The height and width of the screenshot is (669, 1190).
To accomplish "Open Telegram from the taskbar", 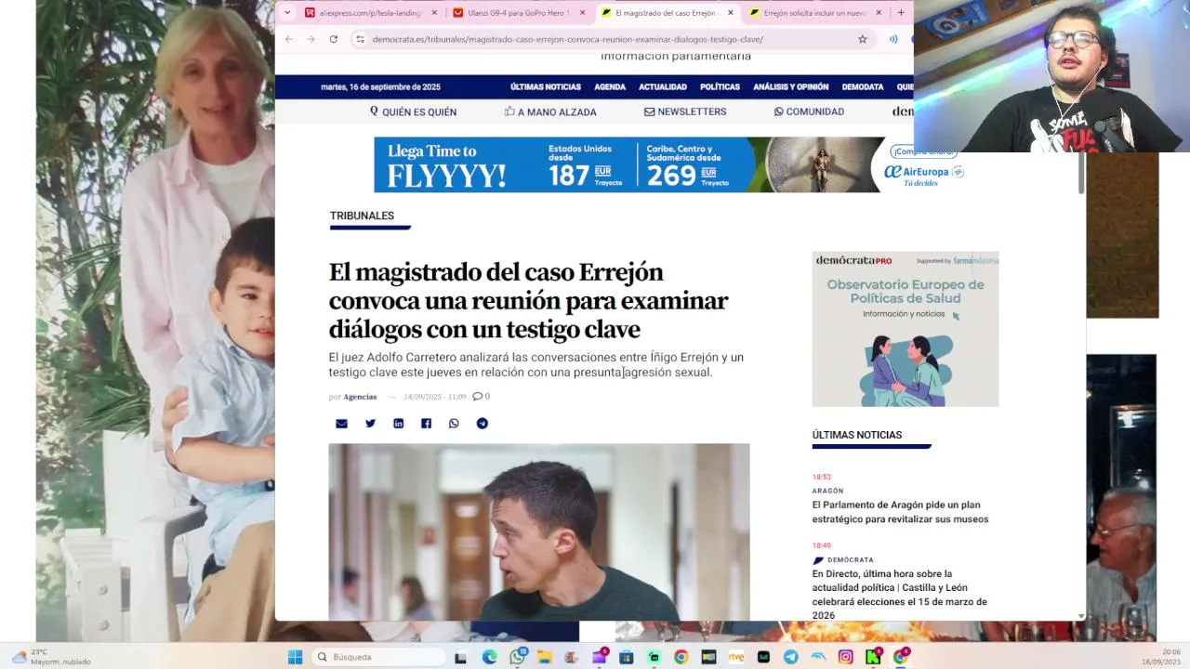I will [x=790, y=657].
